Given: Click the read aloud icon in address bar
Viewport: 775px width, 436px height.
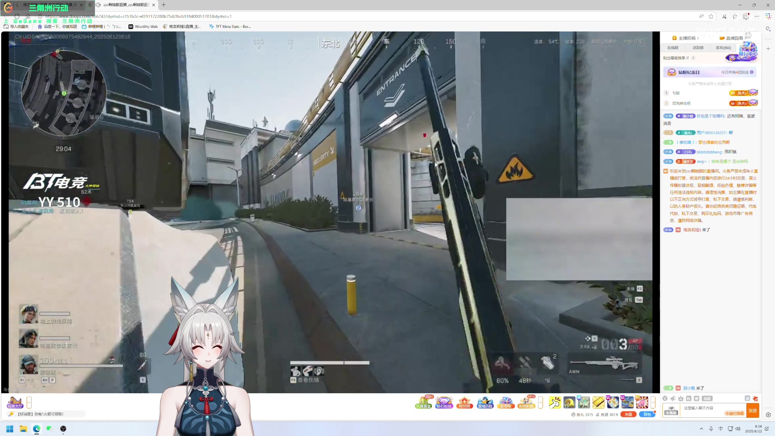Looking at the screenshot, I should (x=702, y=17).
